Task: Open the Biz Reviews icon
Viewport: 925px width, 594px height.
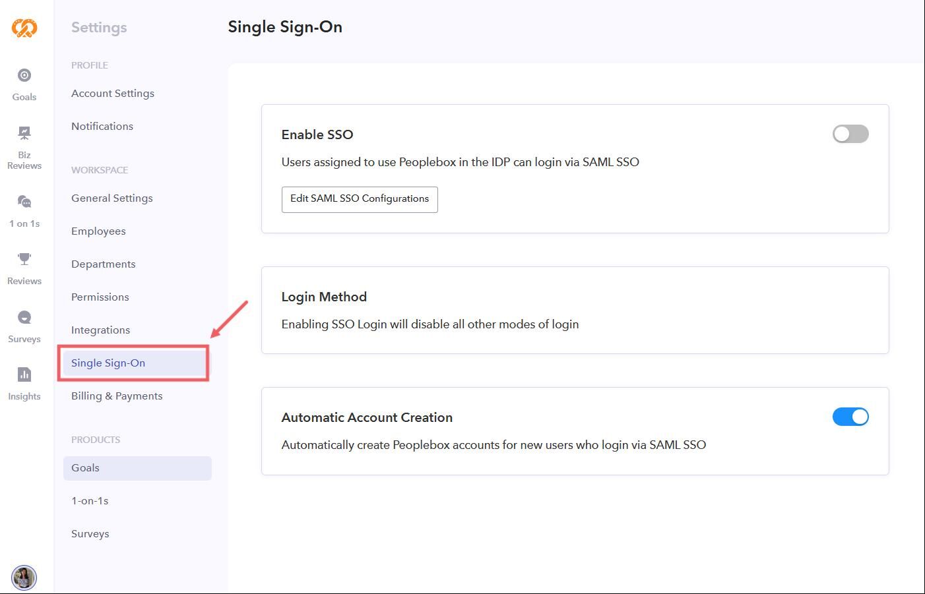Action: pyautogui.click(x=24, y=148)
